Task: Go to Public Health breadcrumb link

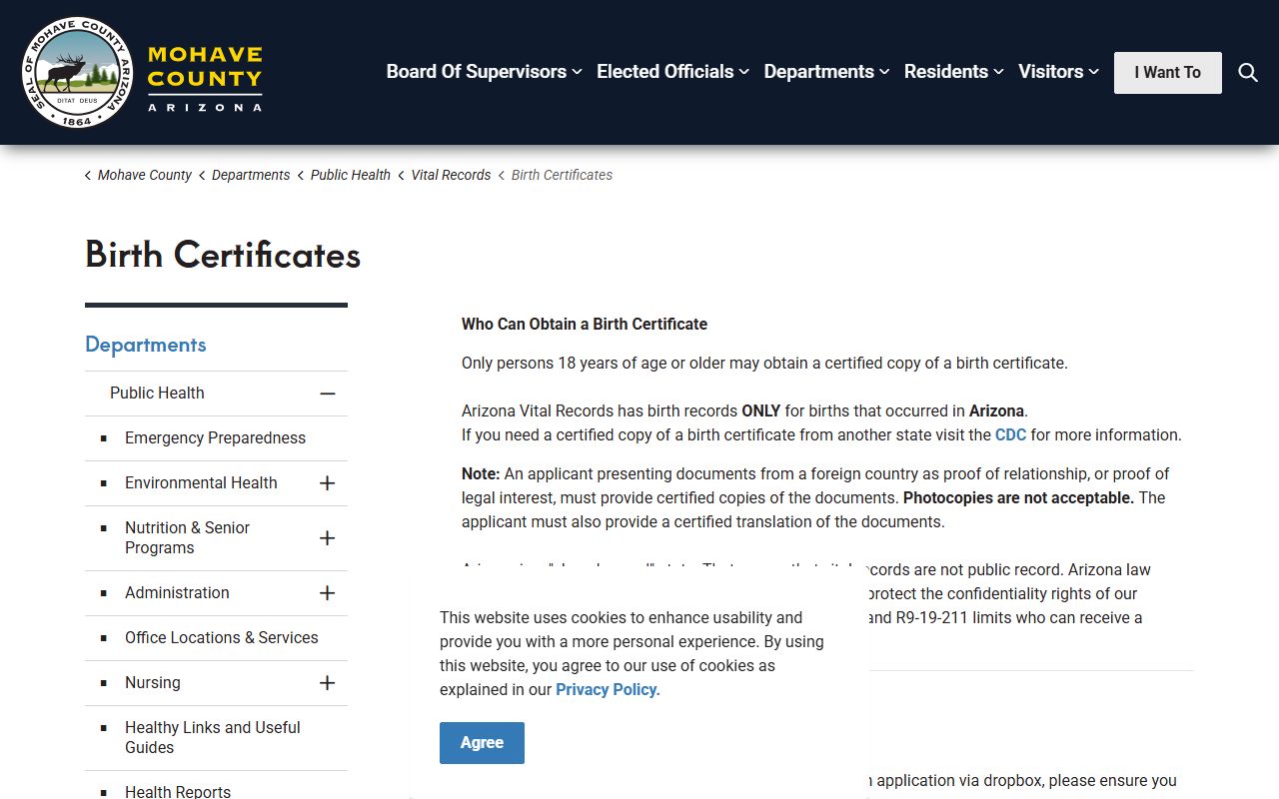Action: pyautogui.click(x=351, y=175)
